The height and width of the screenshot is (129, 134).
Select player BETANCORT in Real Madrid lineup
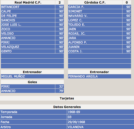pos(28,7)
